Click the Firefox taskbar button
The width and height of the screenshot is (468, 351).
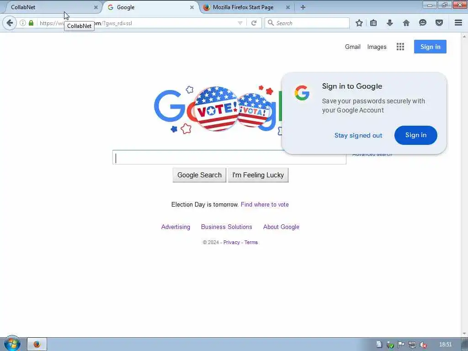37,344
